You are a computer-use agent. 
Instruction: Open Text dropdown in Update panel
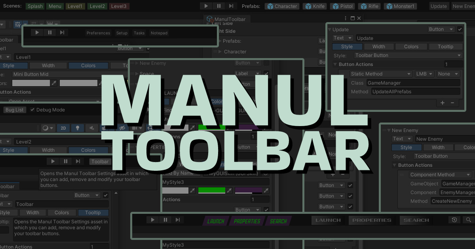(x=343, y=38)
